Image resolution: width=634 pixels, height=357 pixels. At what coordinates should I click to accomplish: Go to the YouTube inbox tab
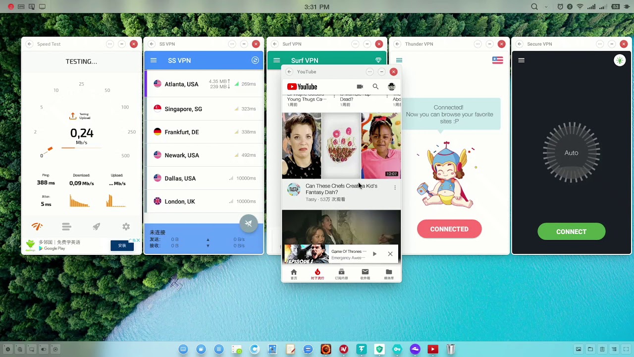click(365, 274)
